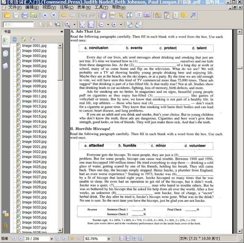The width and height of the screenshot is (244, 243).
Task: Click the Print icon in toolbar
Action: point(25,15)
